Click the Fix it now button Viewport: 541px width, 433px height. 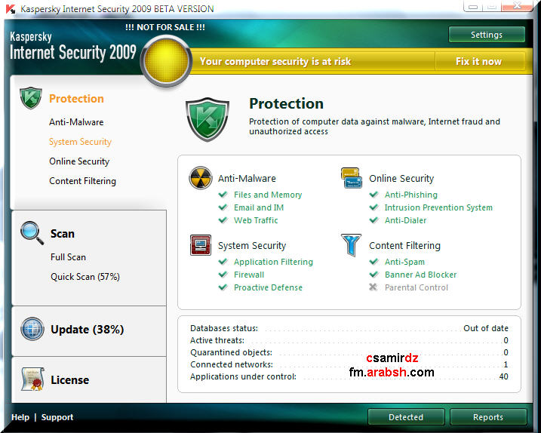pos(479,61)
